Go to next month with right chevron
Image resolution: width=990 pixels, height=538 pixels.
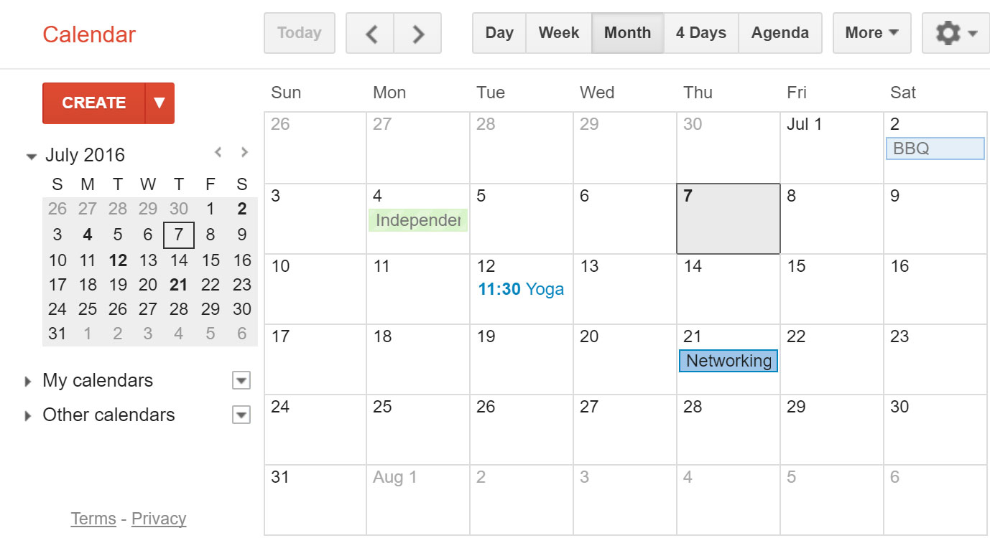pyautogui.click(x=417, y=32)
